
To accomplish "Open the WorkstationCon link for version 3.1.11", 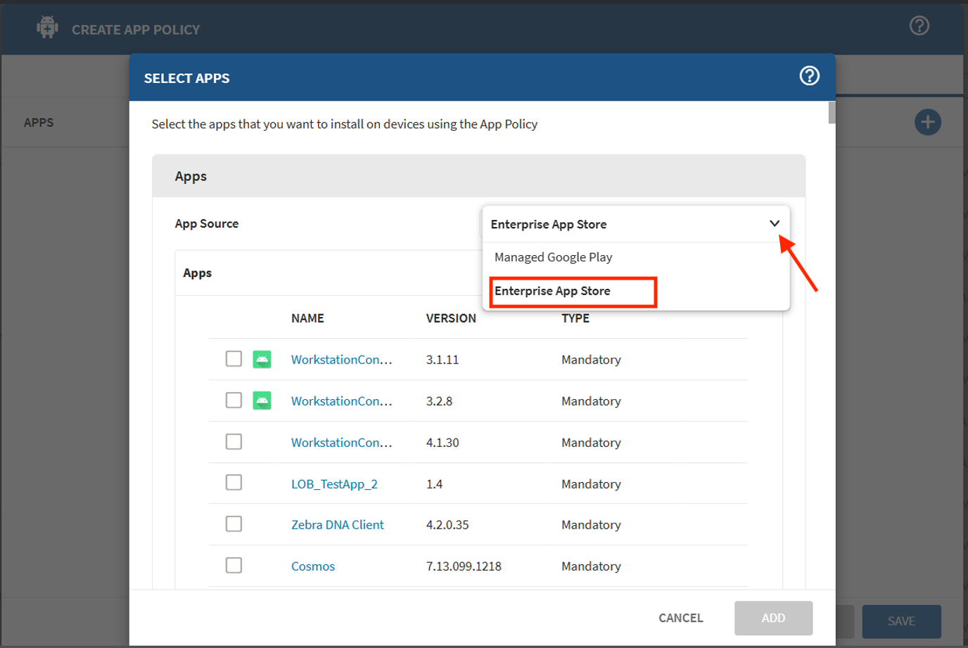I will (x=342, y=360).
